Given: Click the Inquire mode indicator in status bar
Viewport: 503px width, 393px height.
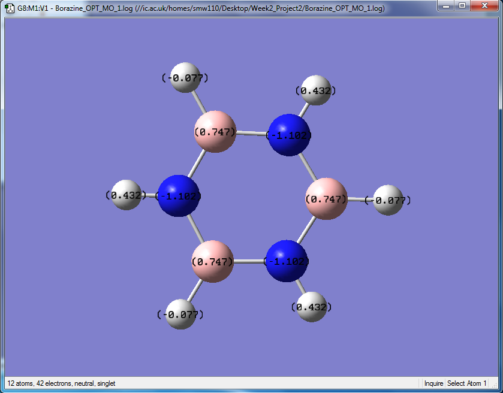Looking at the screenshot, I should tap(433, 383).
